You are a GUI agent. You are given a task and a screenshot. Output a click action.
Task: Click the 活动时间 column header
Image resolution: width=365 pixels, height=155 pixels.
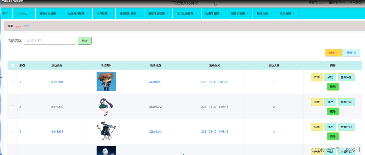pos(215,65)
